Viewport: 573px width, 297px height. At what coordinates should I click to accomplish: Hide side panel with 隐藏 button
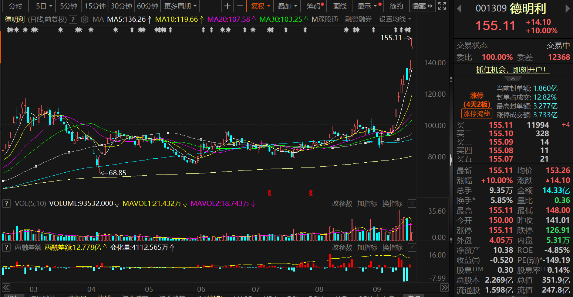pyautogui.click(x=422, y=6)
